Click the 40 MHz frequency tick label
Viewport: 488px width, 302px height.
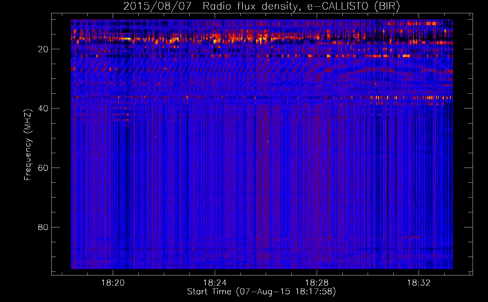pyautogui.click(x=43, y=108)
